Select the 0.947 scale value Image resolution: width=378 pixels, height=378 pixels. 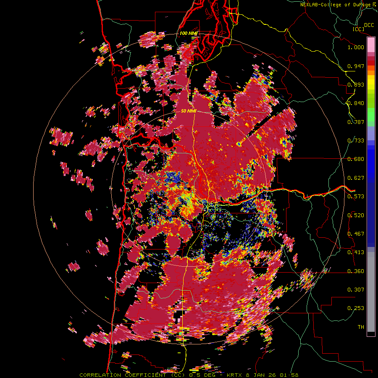[x=356, y=66]
